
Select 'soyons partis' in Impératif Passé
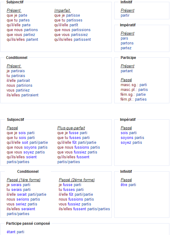(x=132, y=137)
